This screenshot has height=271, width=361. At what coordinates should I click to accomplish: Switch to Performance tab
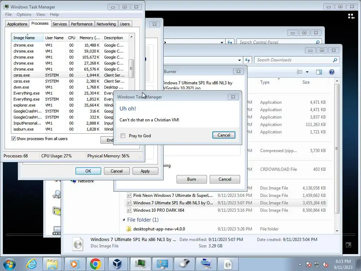(82, 24)
